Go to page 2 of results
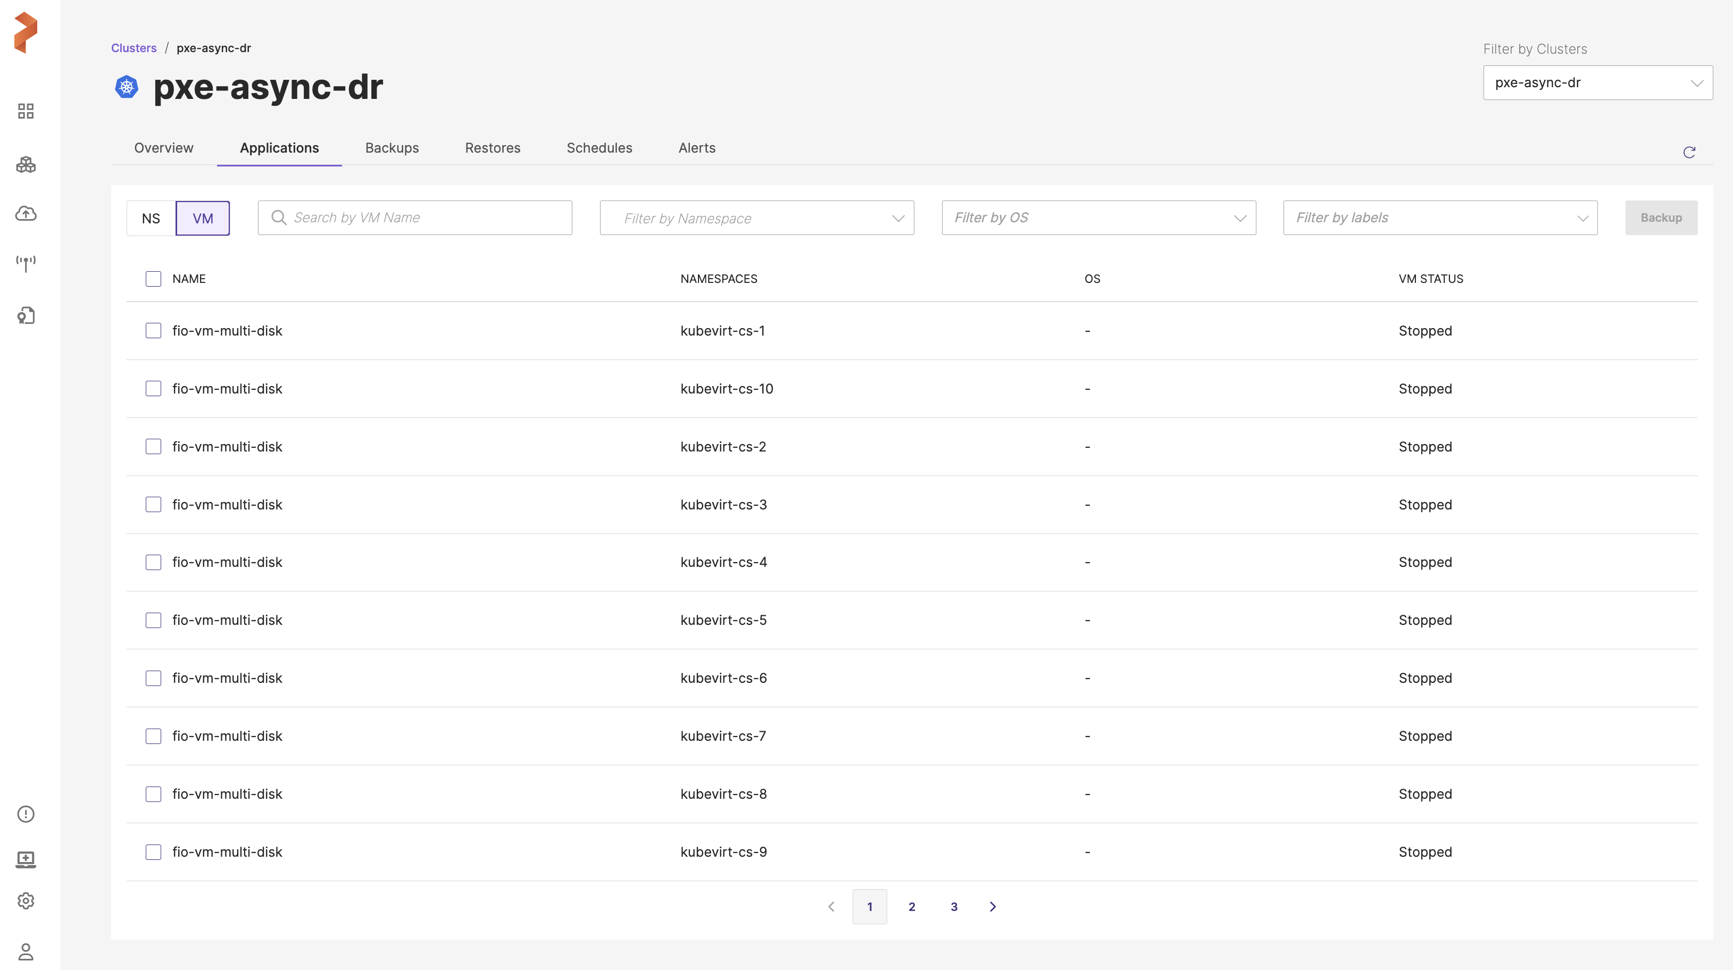Viewport: 1733px width, 970px height. [x=912, y=907]
